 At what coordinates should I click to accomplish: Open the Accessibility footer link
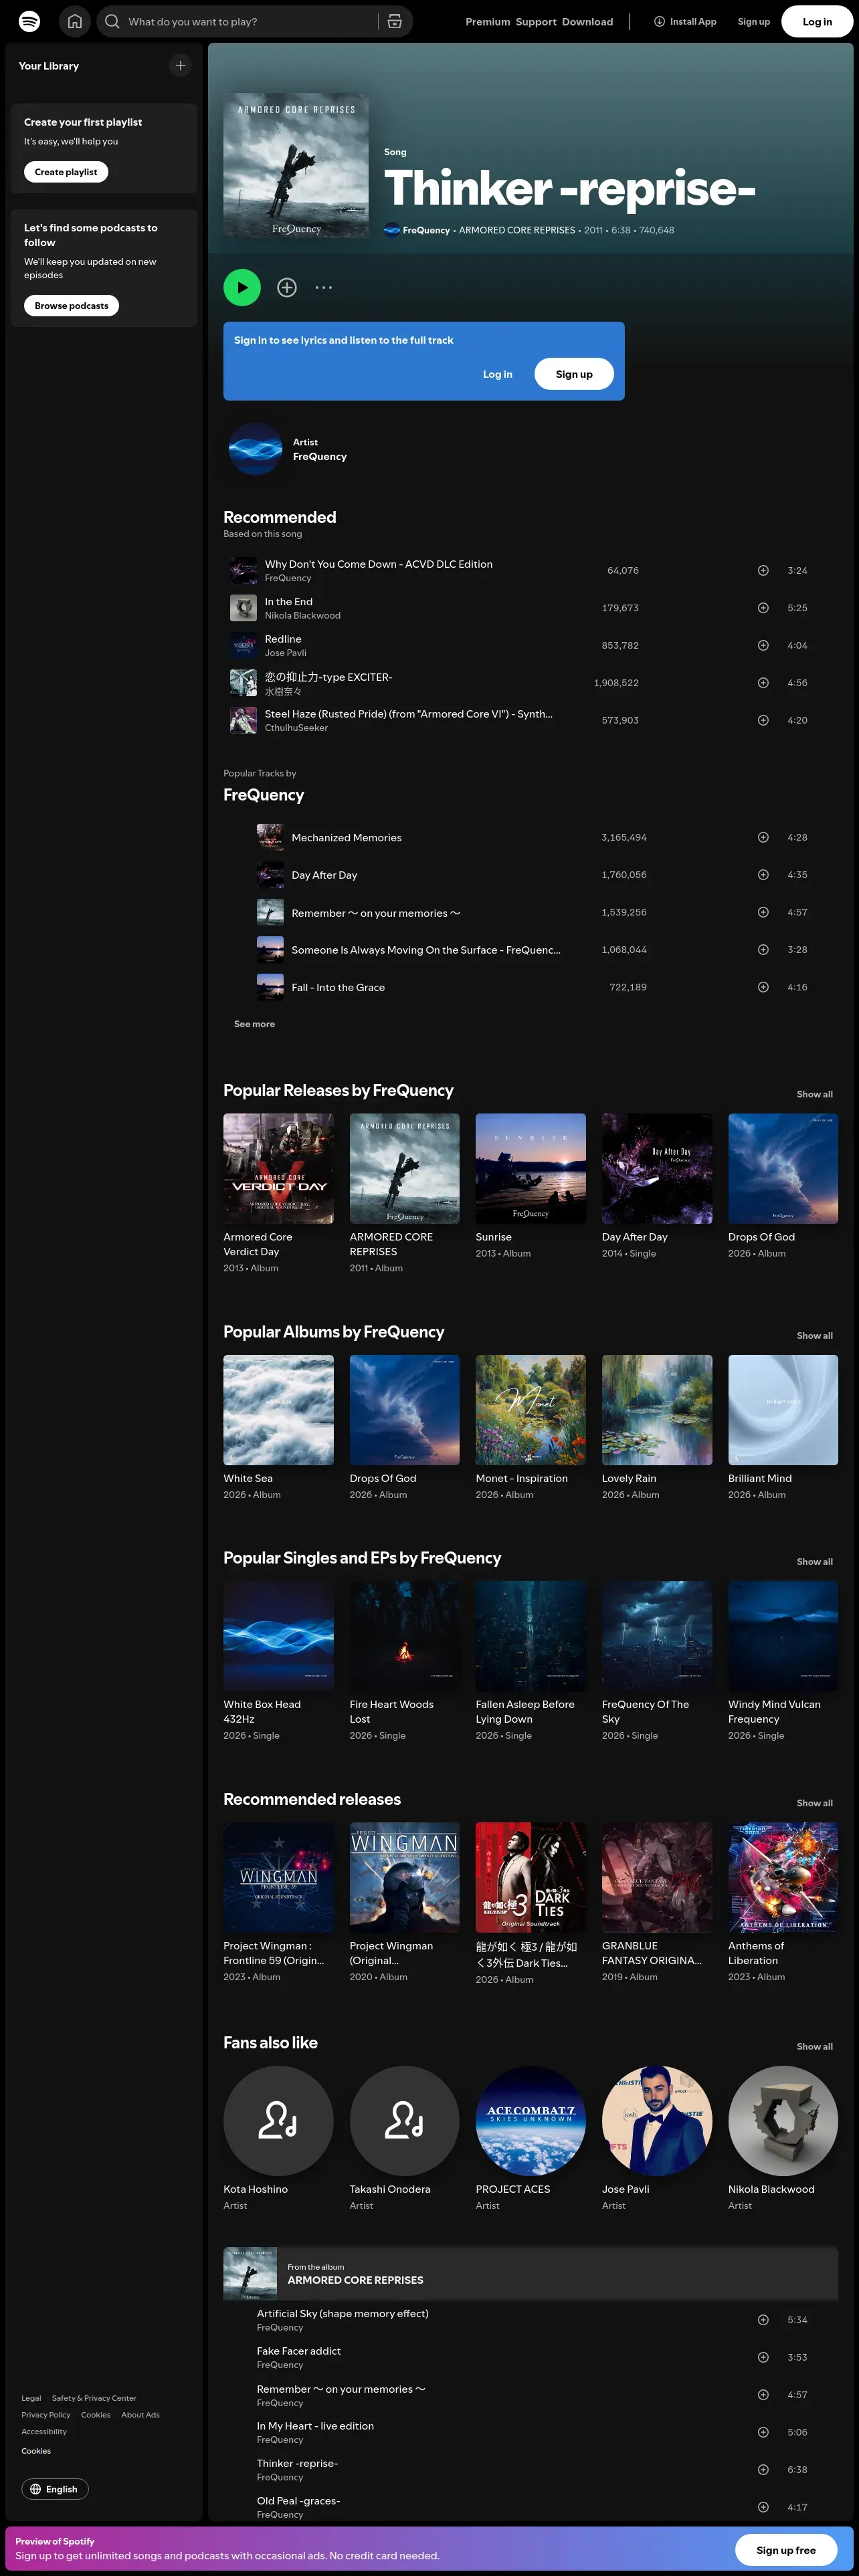(x=44, y=2432)
